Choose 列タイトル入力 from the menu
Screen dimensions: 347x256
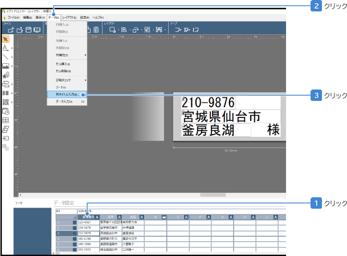pos(64,95)
